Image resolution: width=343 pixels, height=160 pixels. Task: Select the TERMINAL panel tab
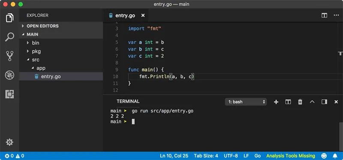pos(128,101)
